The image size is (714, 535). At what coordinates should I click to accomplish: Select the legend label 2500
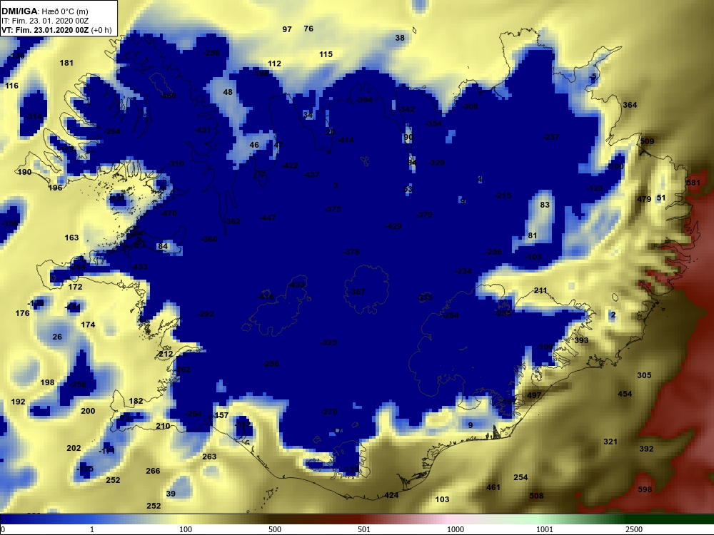(x=634, y=529)
